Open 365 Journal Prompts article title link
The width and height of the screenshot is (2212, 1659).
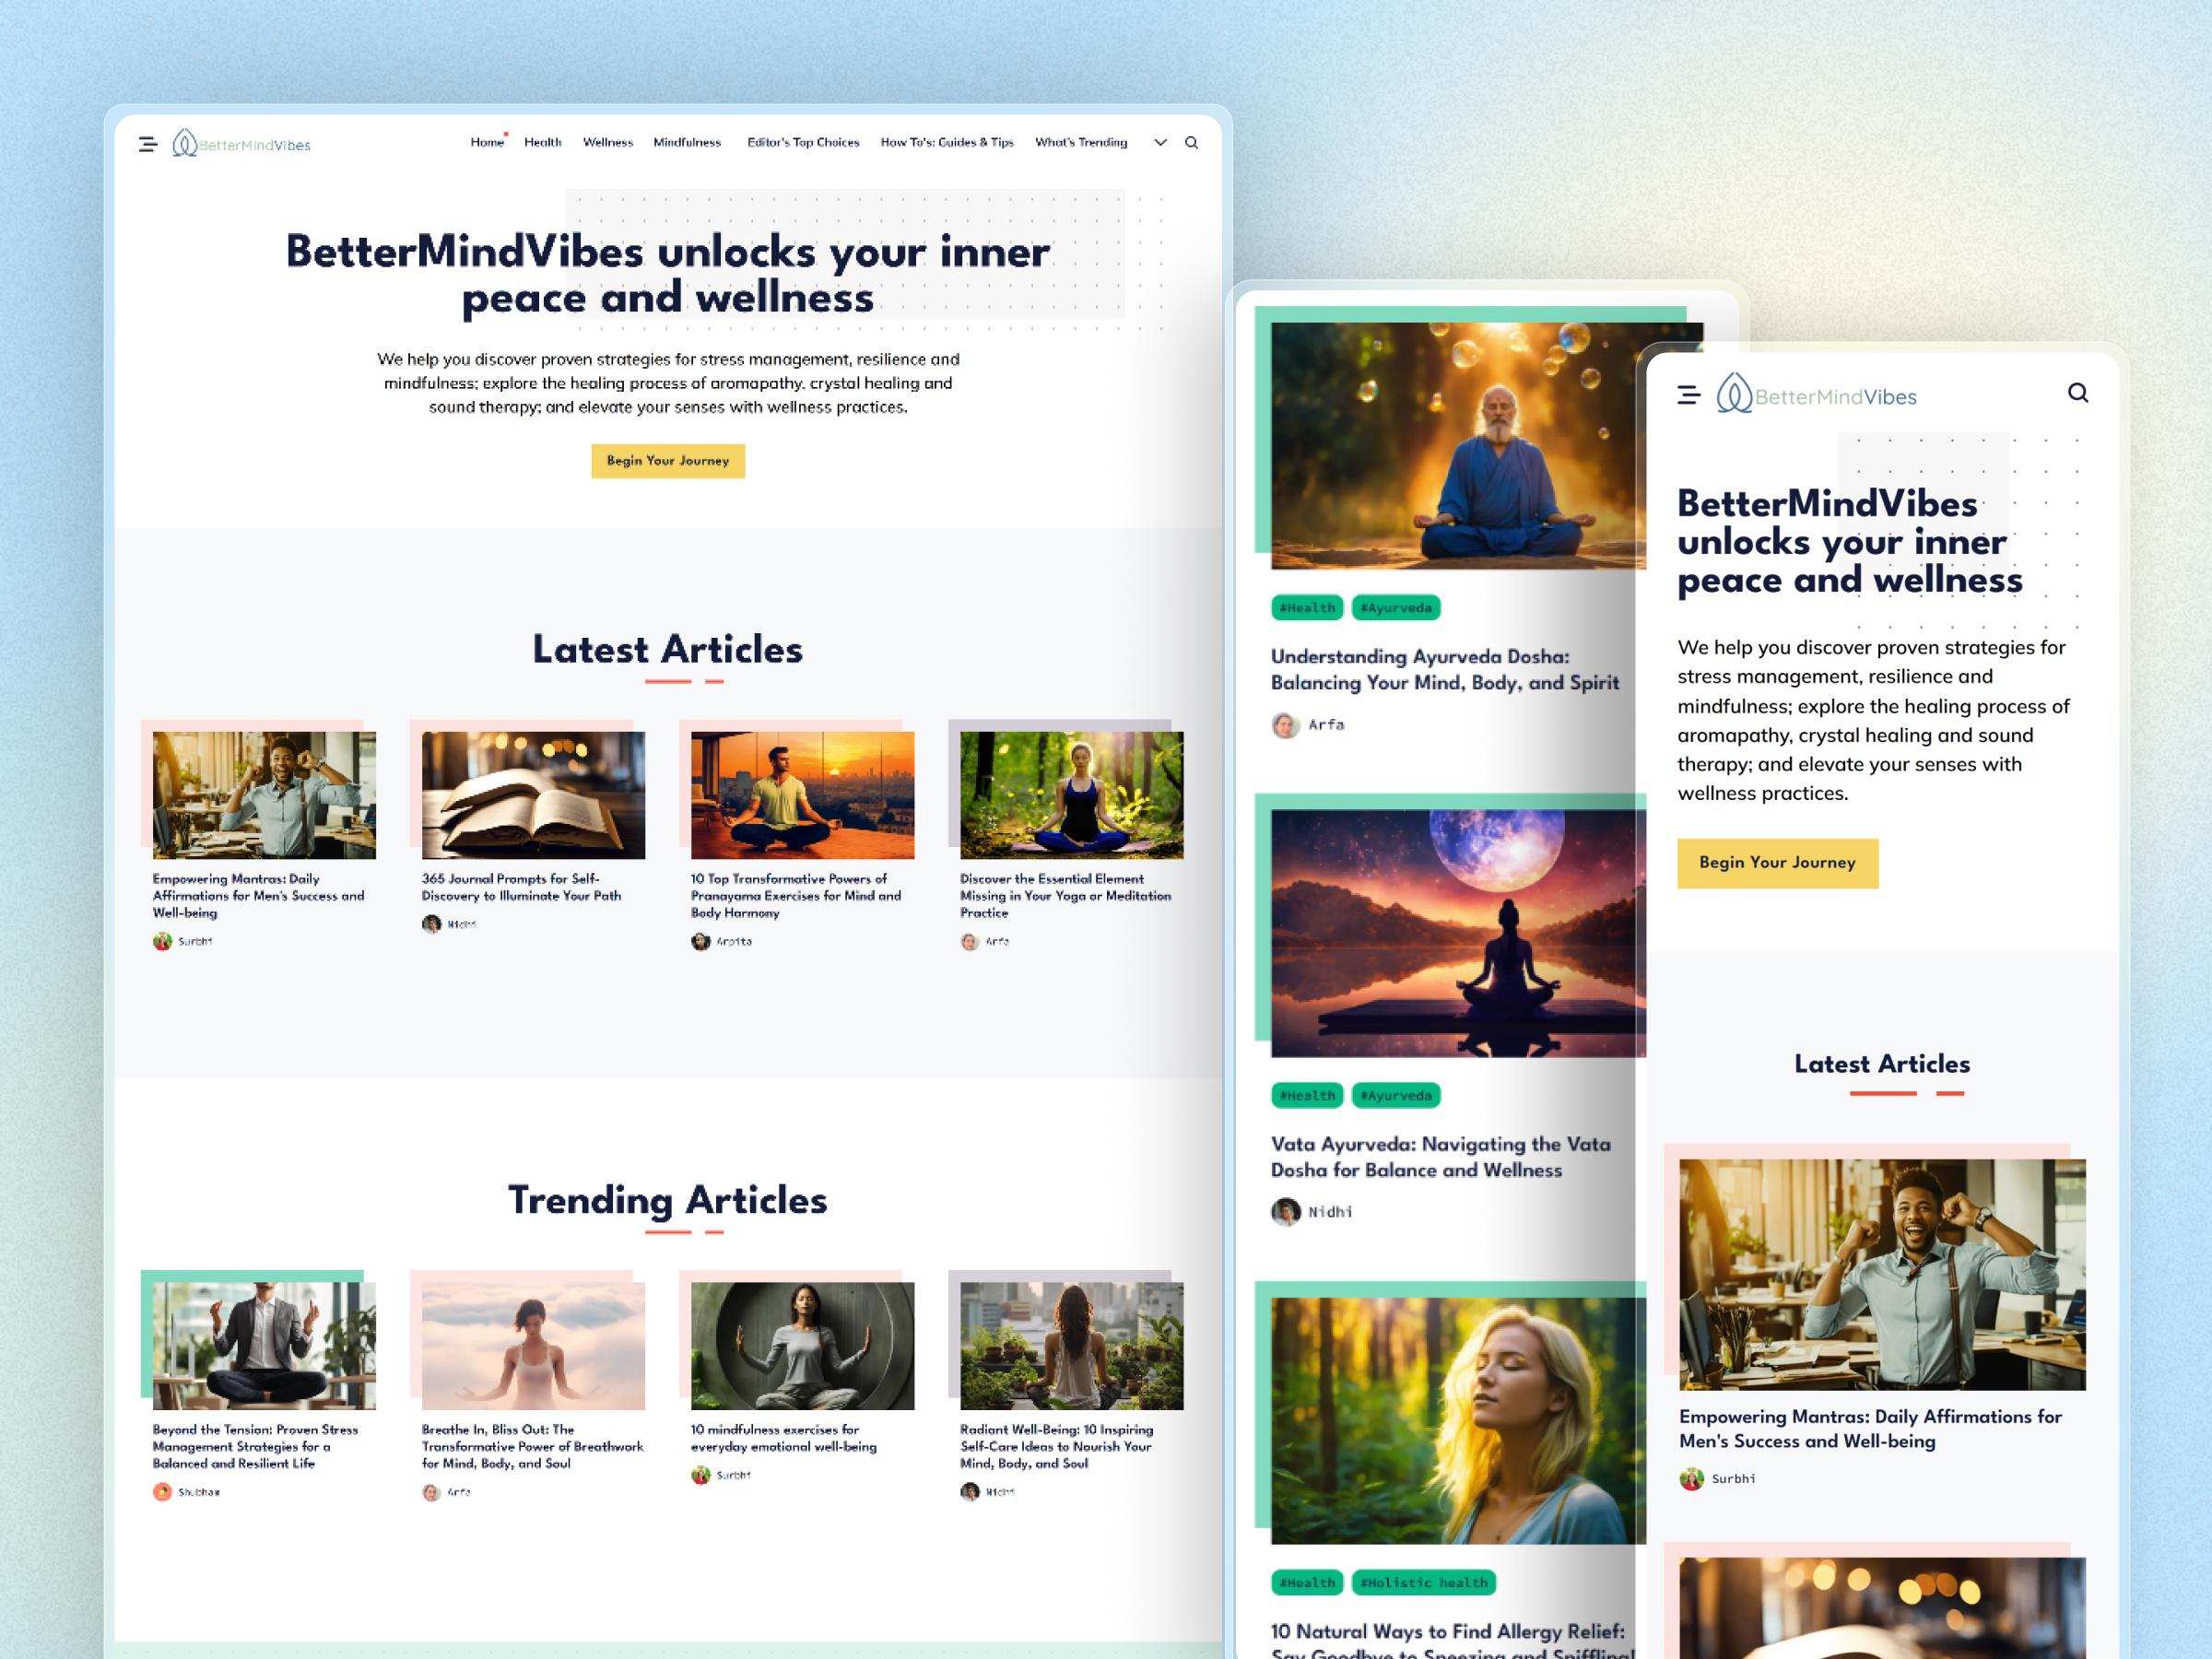521,887
